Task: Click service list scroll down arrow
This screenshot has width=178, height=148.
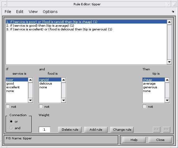Action: click(30, 100)
